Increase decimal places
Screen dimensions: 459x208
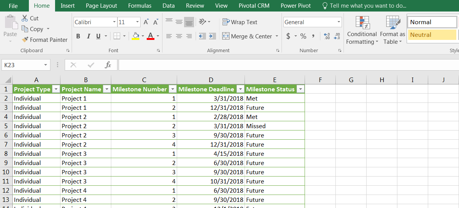pos(327,36)
